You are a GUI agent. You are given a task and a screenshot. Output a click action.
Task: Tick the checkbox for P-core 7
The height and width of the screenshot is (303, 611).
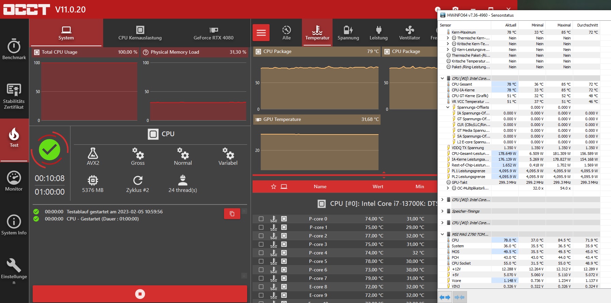pos(261,278)
